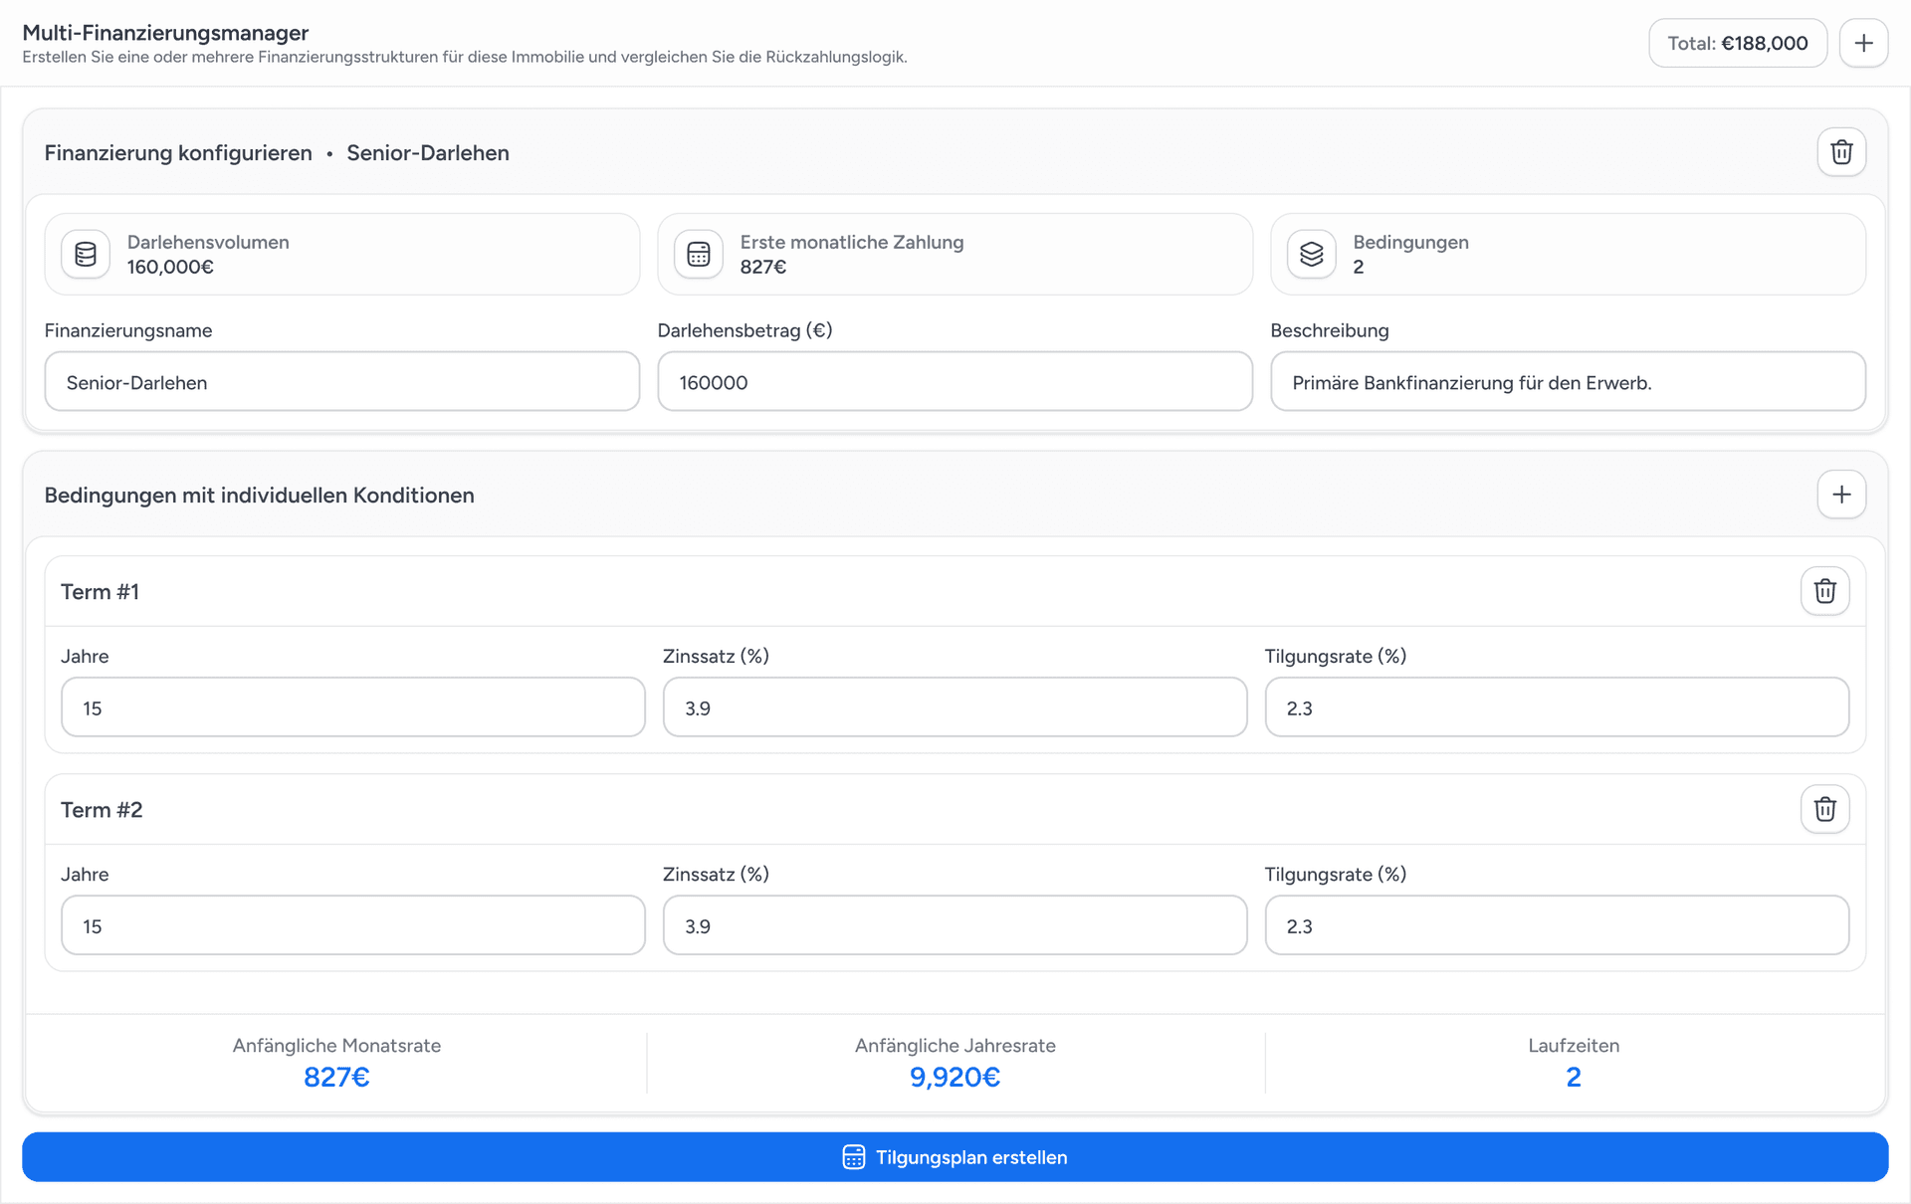Click into the Darlehensbetrag (€) field
The width and height of the screenshot is (1911, 1204).
pyautogui.click(x=955, y=382)
